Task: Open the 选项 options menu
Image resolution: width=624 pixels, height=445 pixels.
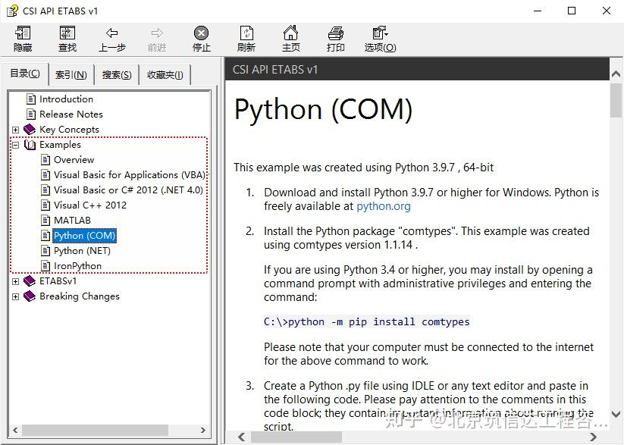Action: pos(381,38)
